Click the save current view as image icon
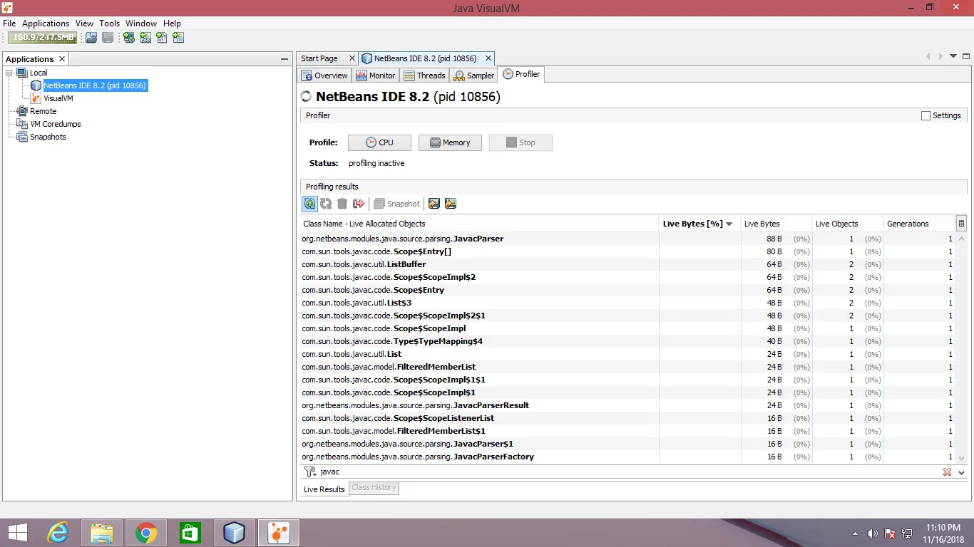 point(451,204)
